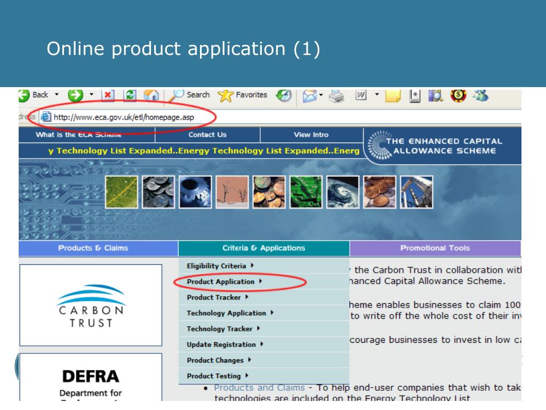This screenshot has width=546, height=410.
Task: Open the Contact Us tab
Action: pos(207,135)
